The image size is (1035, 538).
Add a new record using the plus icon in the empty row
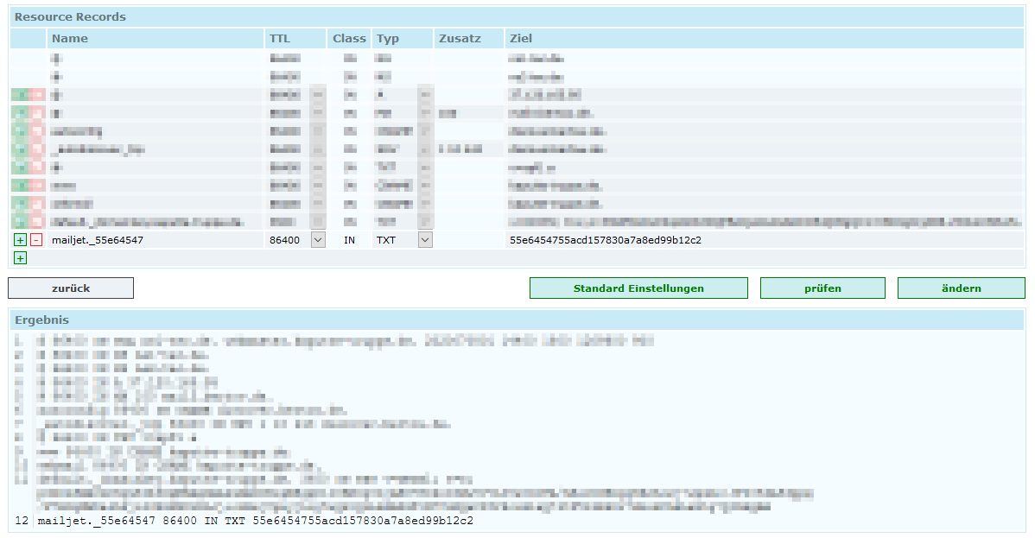pyautogui.click(x=21, y=258)
